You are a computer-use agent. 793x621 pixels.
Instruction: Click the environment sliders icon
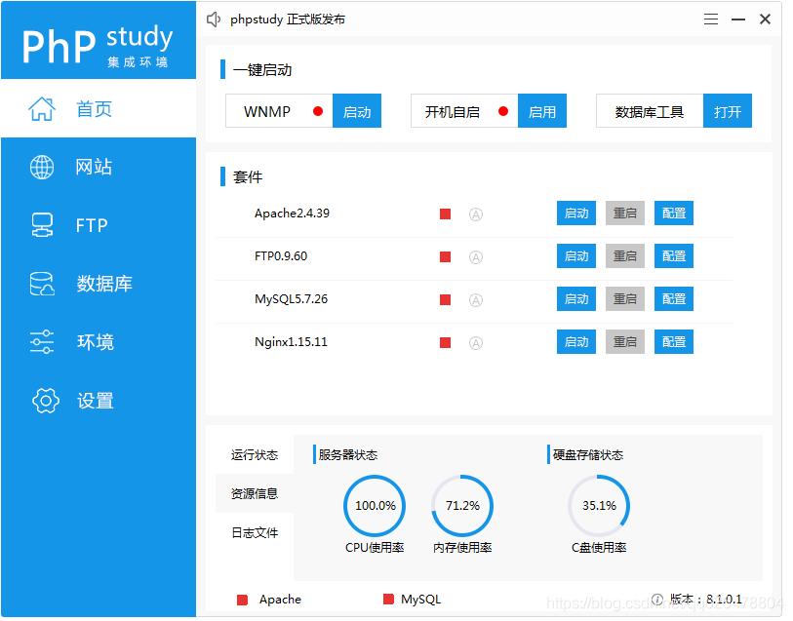click(42, 342)
